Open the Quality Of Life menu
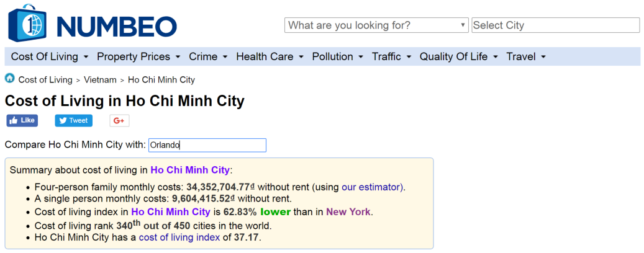644x253 pixels. click(x=458, y=56)
